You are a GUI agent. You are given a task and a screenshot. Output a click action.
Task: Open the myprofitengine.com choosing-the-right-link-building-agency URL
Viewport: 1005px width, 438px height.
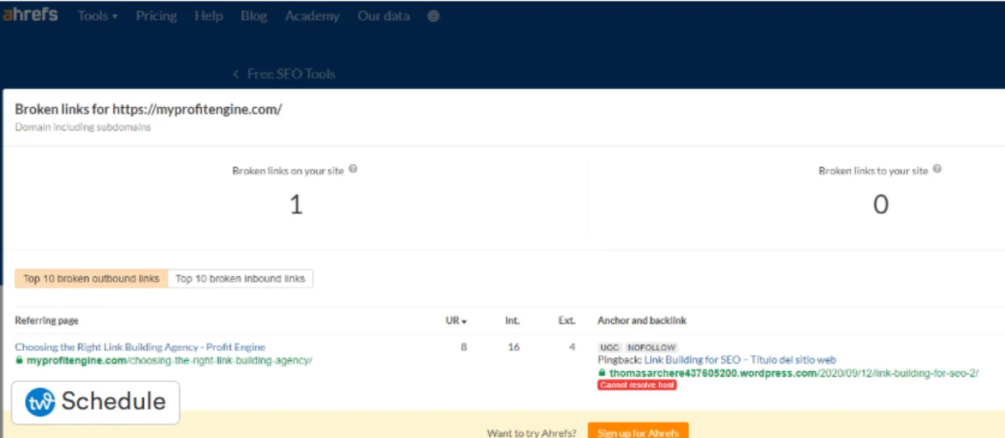pos(169,360)
